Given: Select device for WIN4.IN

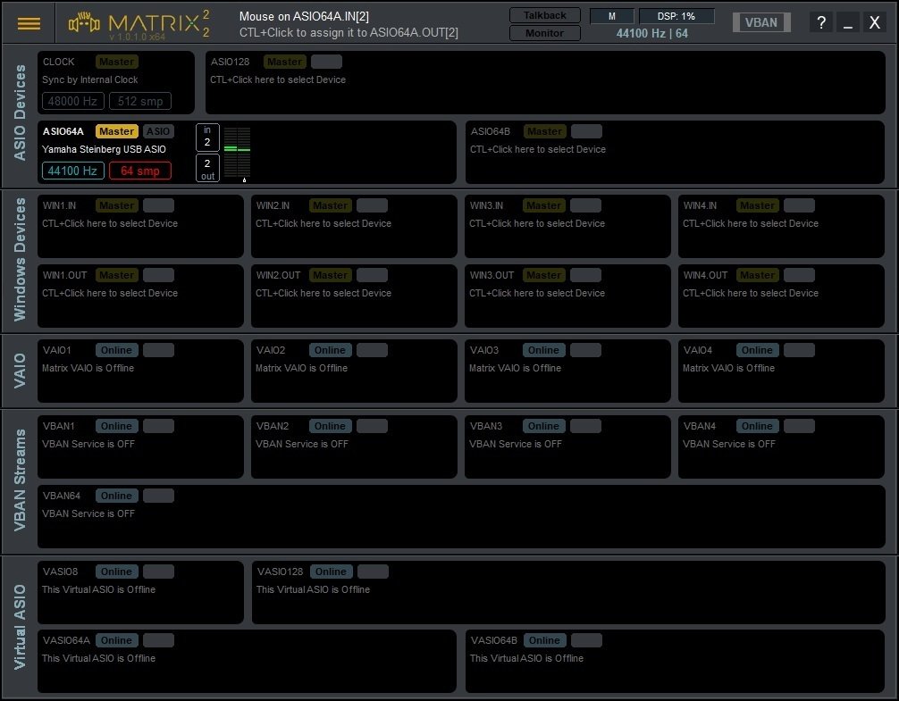Looking at the screenshot, I should tap(751, 223).
